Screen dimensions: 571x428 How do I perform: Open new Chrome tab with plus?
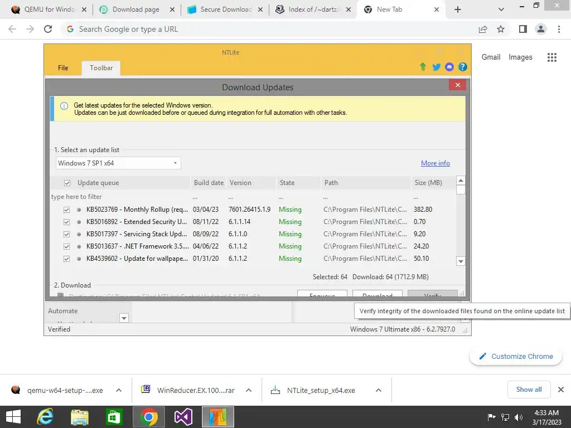(458, 9)
